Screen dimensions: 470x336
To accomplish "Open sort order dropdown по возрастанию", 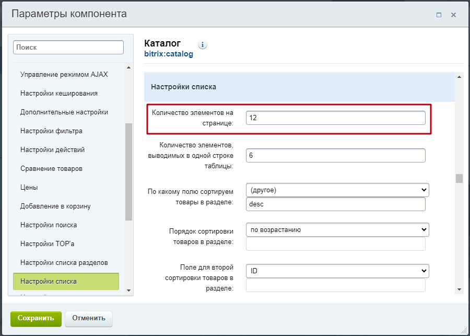I will coord(337,230).
